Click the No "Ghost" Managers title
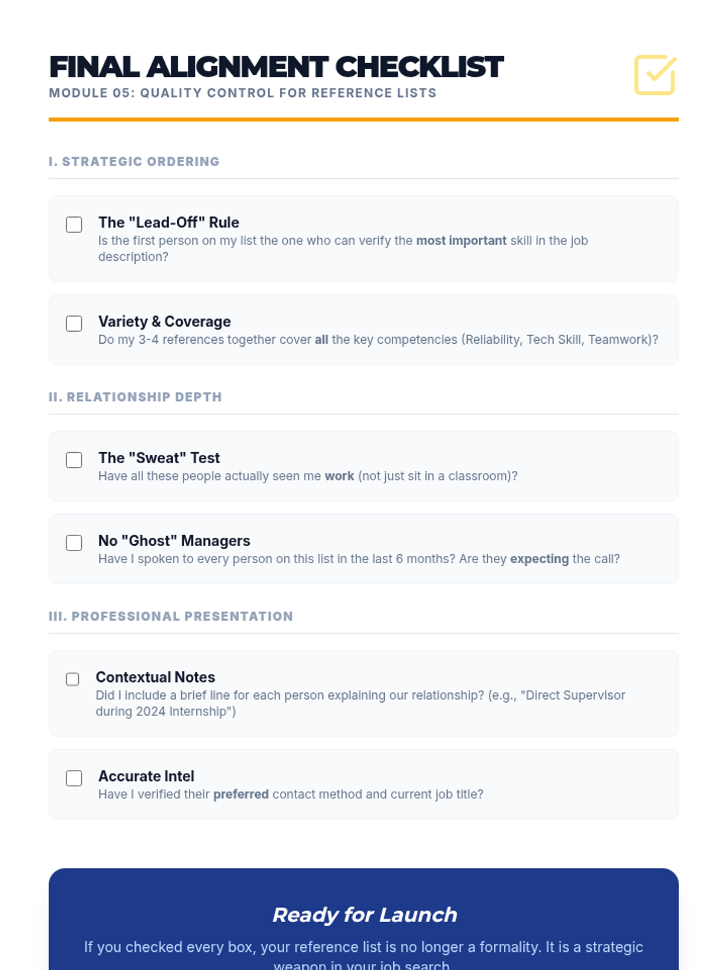The image size is (727, 970). click(x=174, y=541)
